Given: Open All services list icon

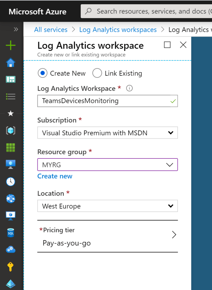Looking at the screenshot, I should tap(11, 96).
